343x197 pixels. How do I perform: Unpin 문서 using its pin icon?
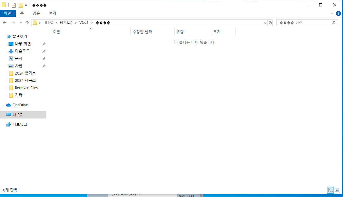point(44,59)
